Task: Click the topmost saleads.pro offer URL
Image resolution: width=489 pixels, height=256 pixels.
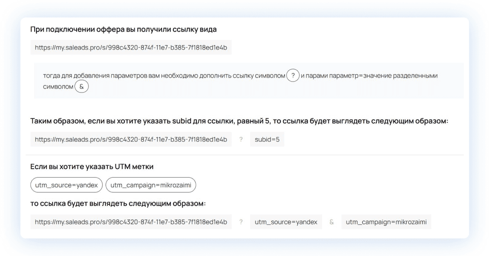Action: pyautogui.click(x=131, y=47)
